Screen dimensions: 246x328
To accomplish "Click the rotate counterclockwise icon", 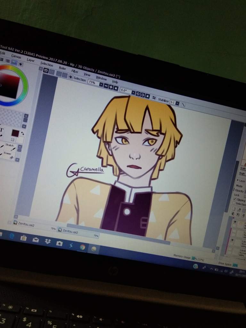I will click(x=138, y=94).
